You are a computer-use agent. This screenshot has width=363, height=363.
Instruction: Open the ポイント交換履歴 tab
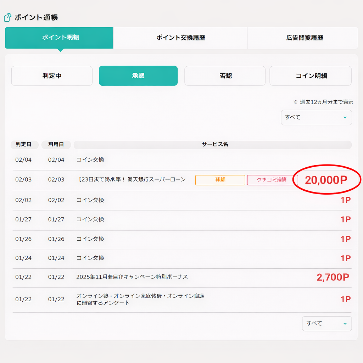pyautogui.click(x=180, y=38)
